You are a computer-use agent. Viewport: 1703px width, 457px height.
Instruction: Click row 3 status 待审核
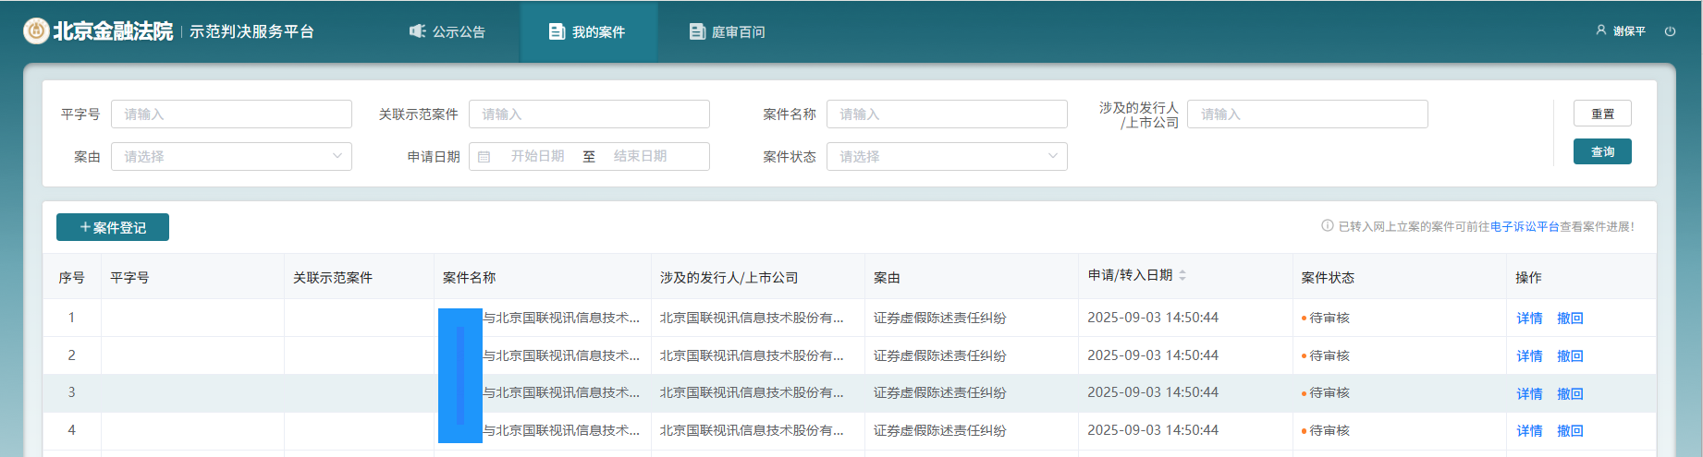[x=1329, y=392]
